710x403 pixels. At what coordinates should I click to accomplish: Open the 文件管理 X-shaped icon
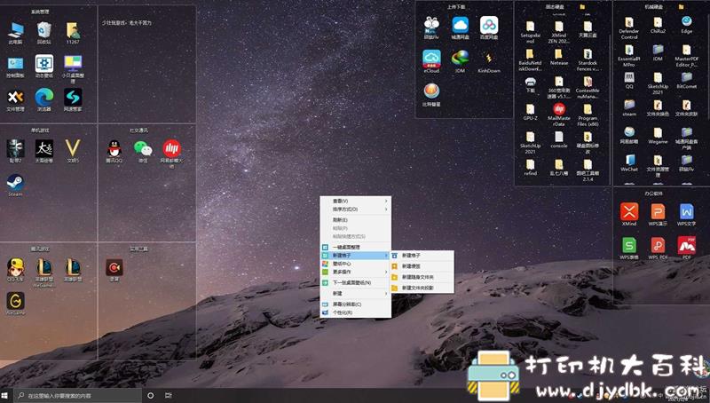click(15, 99)
